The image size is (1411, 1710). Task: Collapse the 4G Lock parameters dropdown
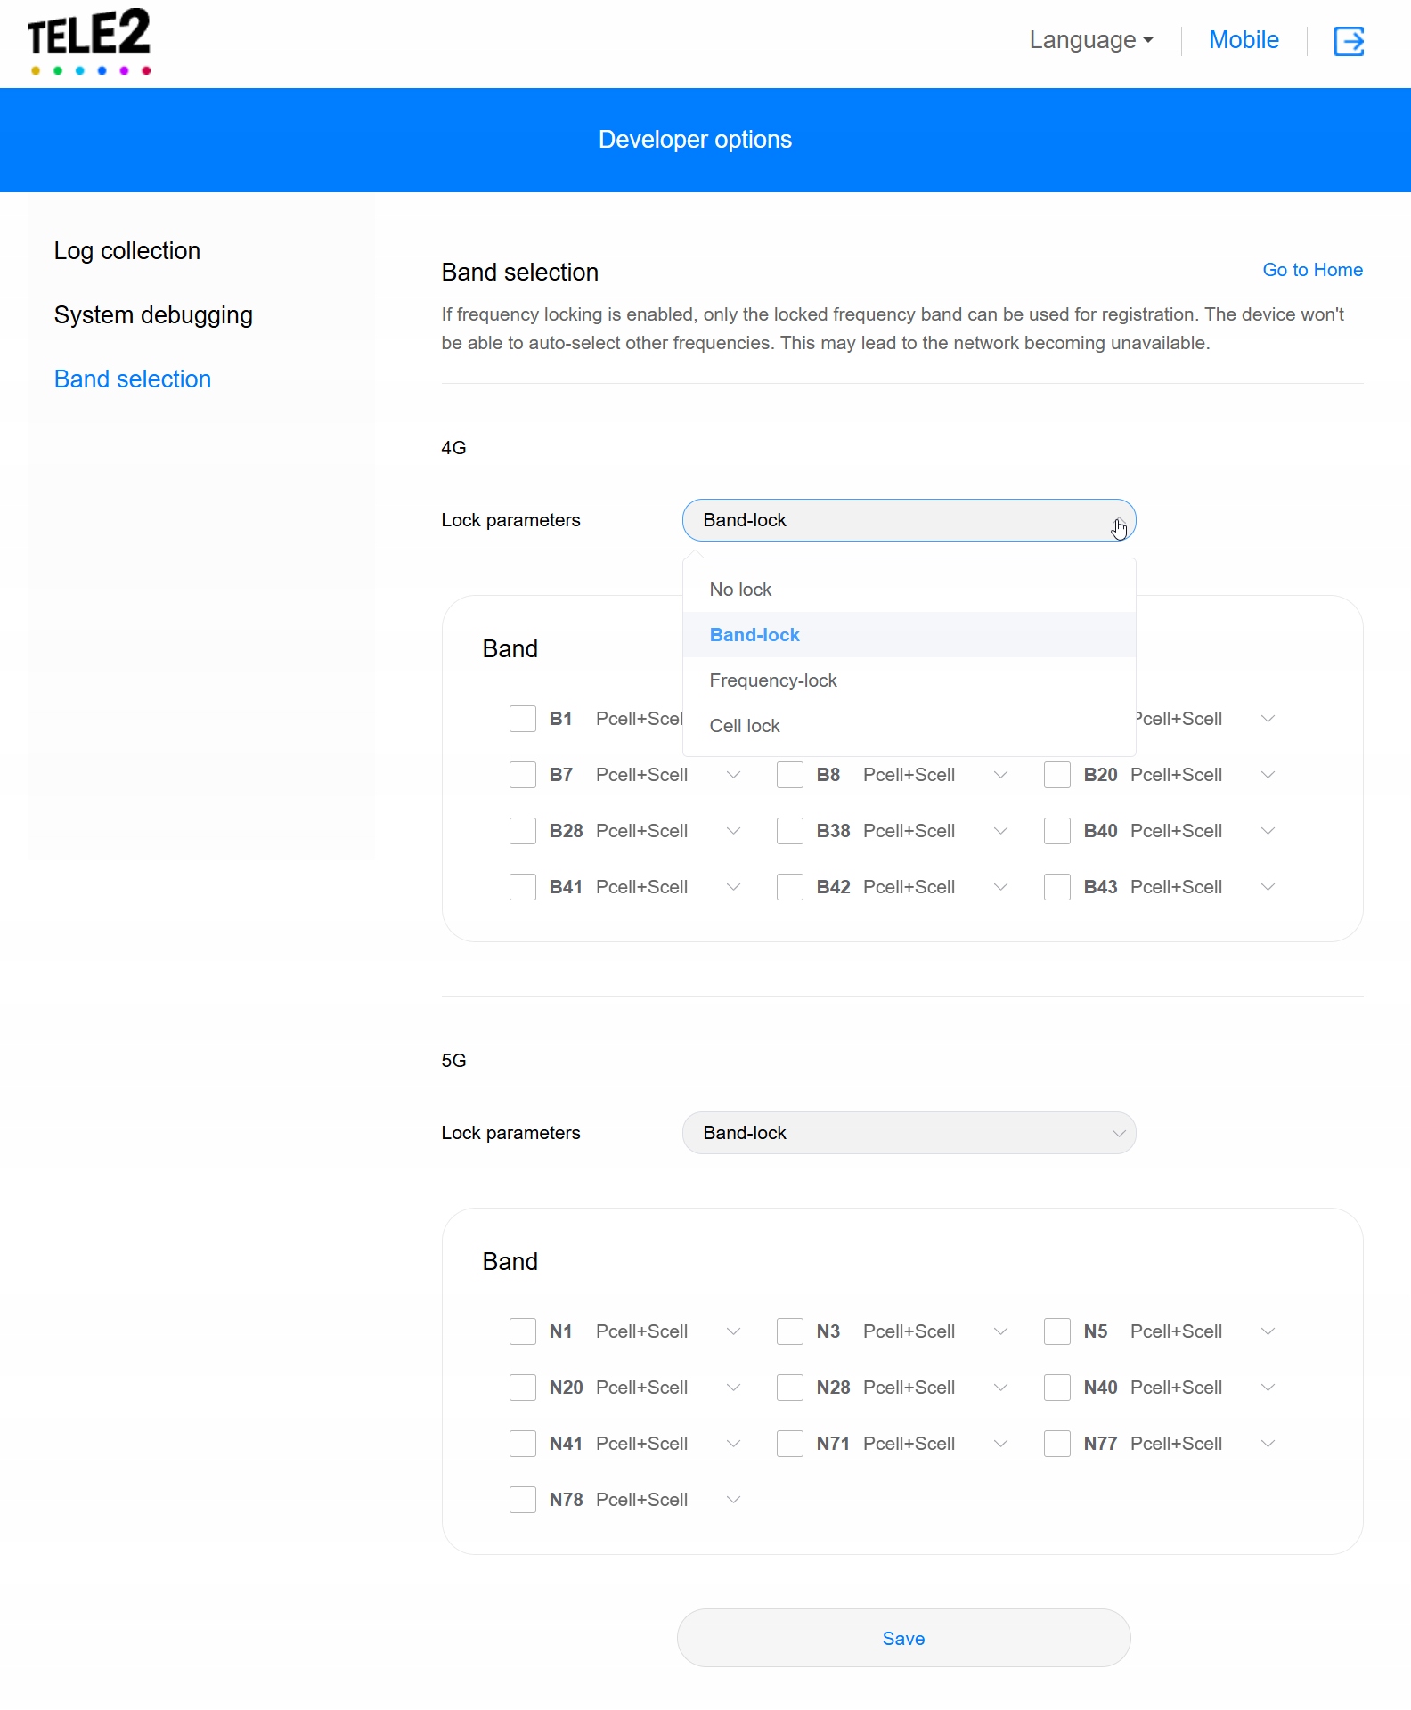[909, 520]
